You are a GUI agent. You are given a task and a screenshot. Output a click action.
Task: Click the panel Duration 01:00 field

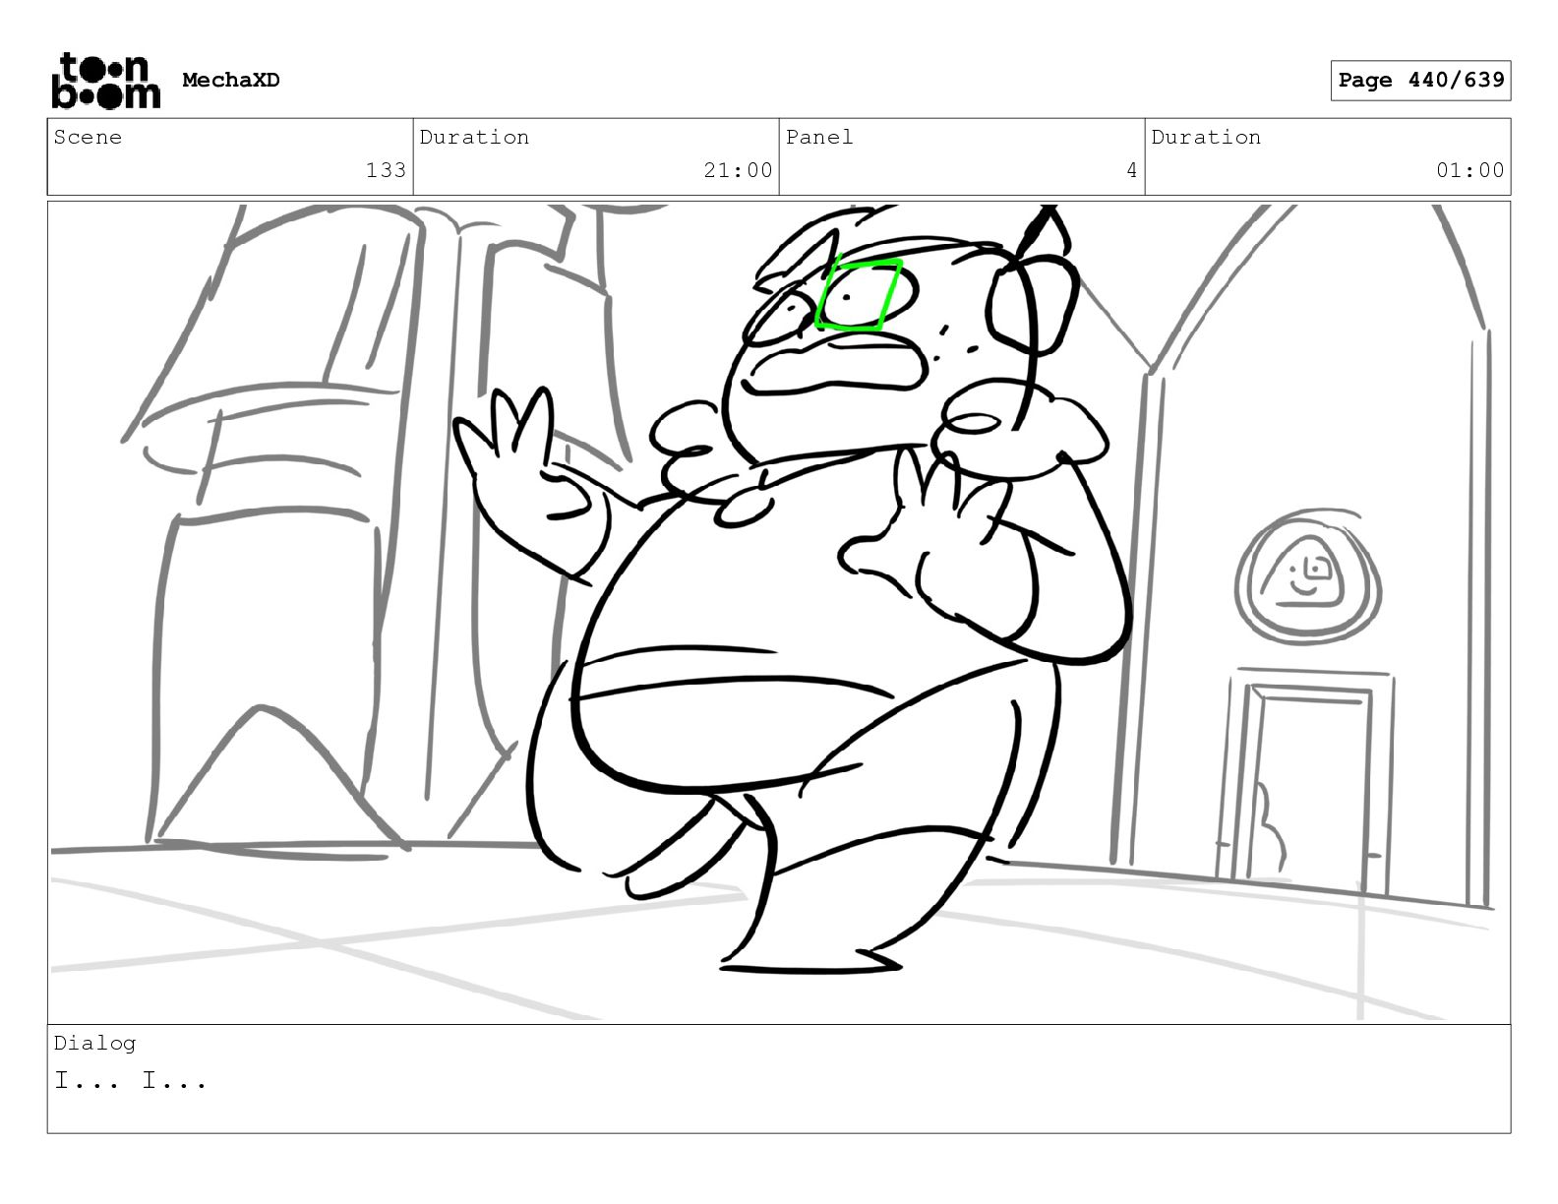1328,156
